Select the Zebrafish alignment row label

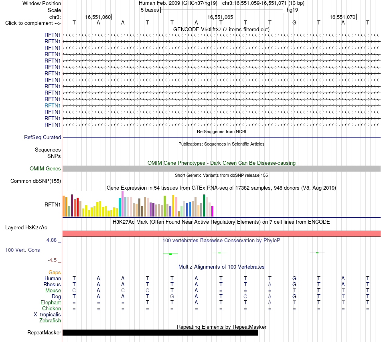coord(50,321)
